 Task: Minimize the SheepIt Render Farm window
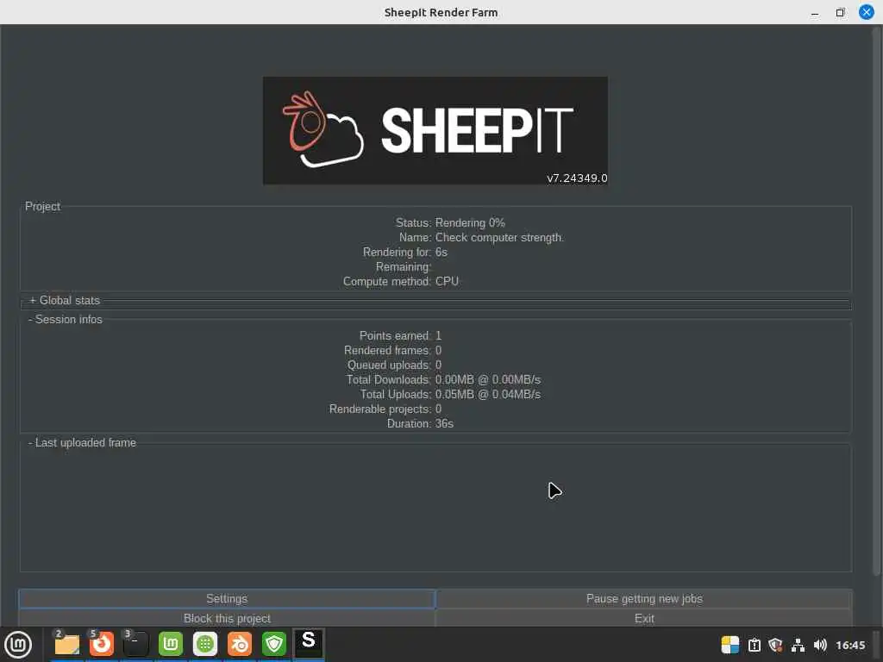[815, 12]
